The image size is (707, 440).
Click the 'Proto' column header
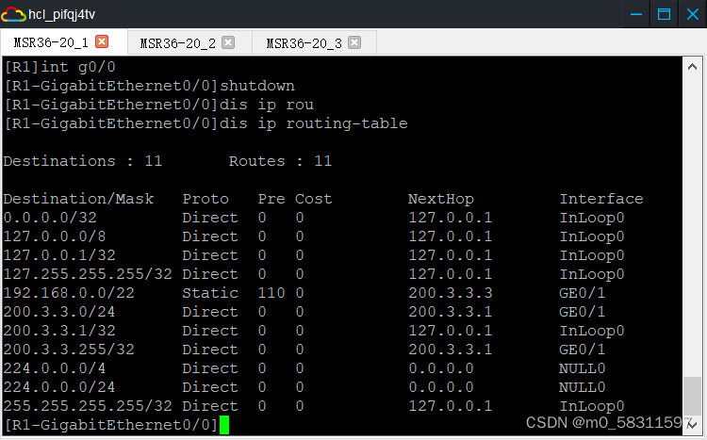(x=206, y=199)
